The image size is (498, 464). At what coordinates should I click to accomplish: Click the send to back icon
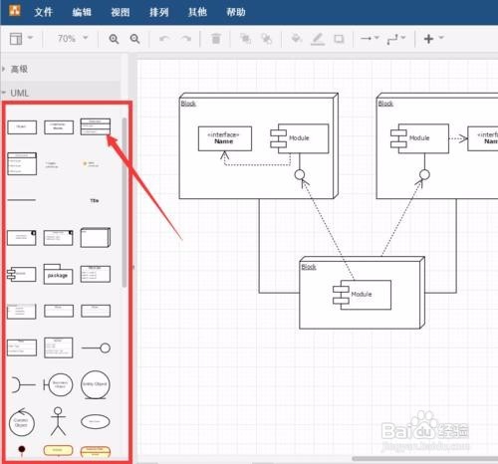click(x=266, y=39)
